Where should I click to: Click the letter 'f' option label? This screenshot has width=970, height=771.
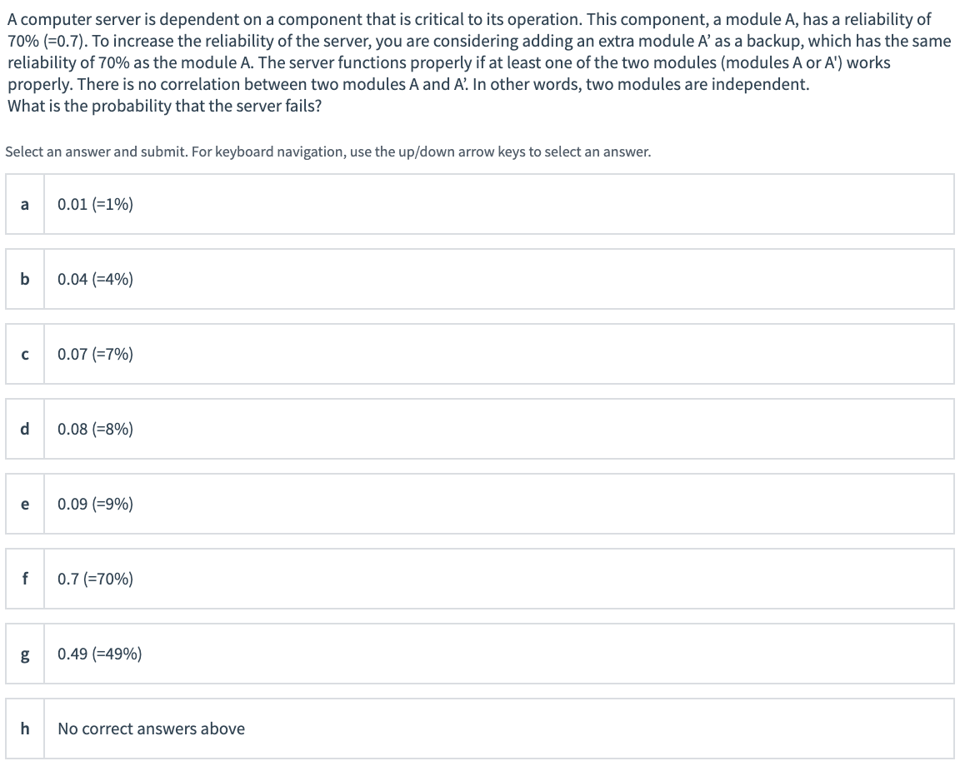pyautogui.click(x=25, y=579)
